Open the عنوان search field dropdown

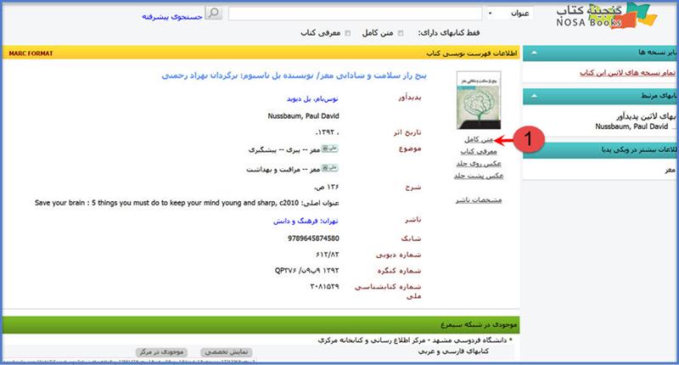491,14
